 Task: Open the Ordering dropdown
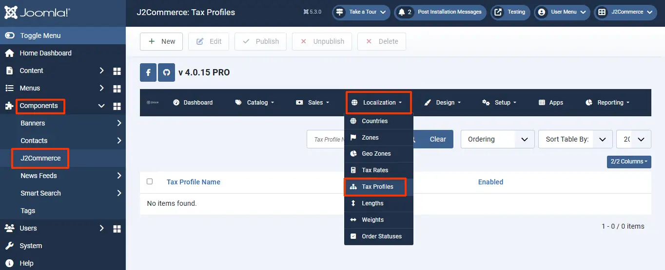tap(497, 139)
